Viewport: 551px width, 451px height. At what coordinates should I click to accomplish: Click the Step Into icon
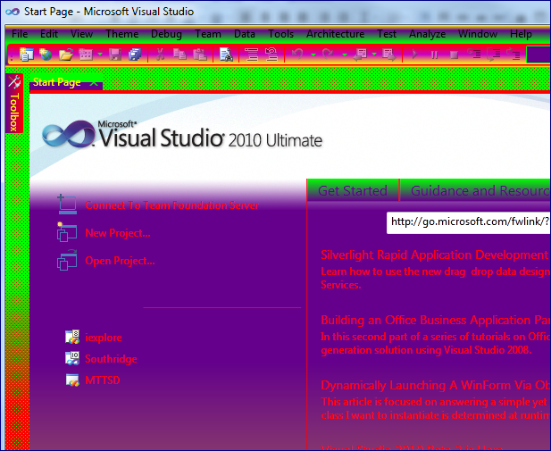(473, 54)
